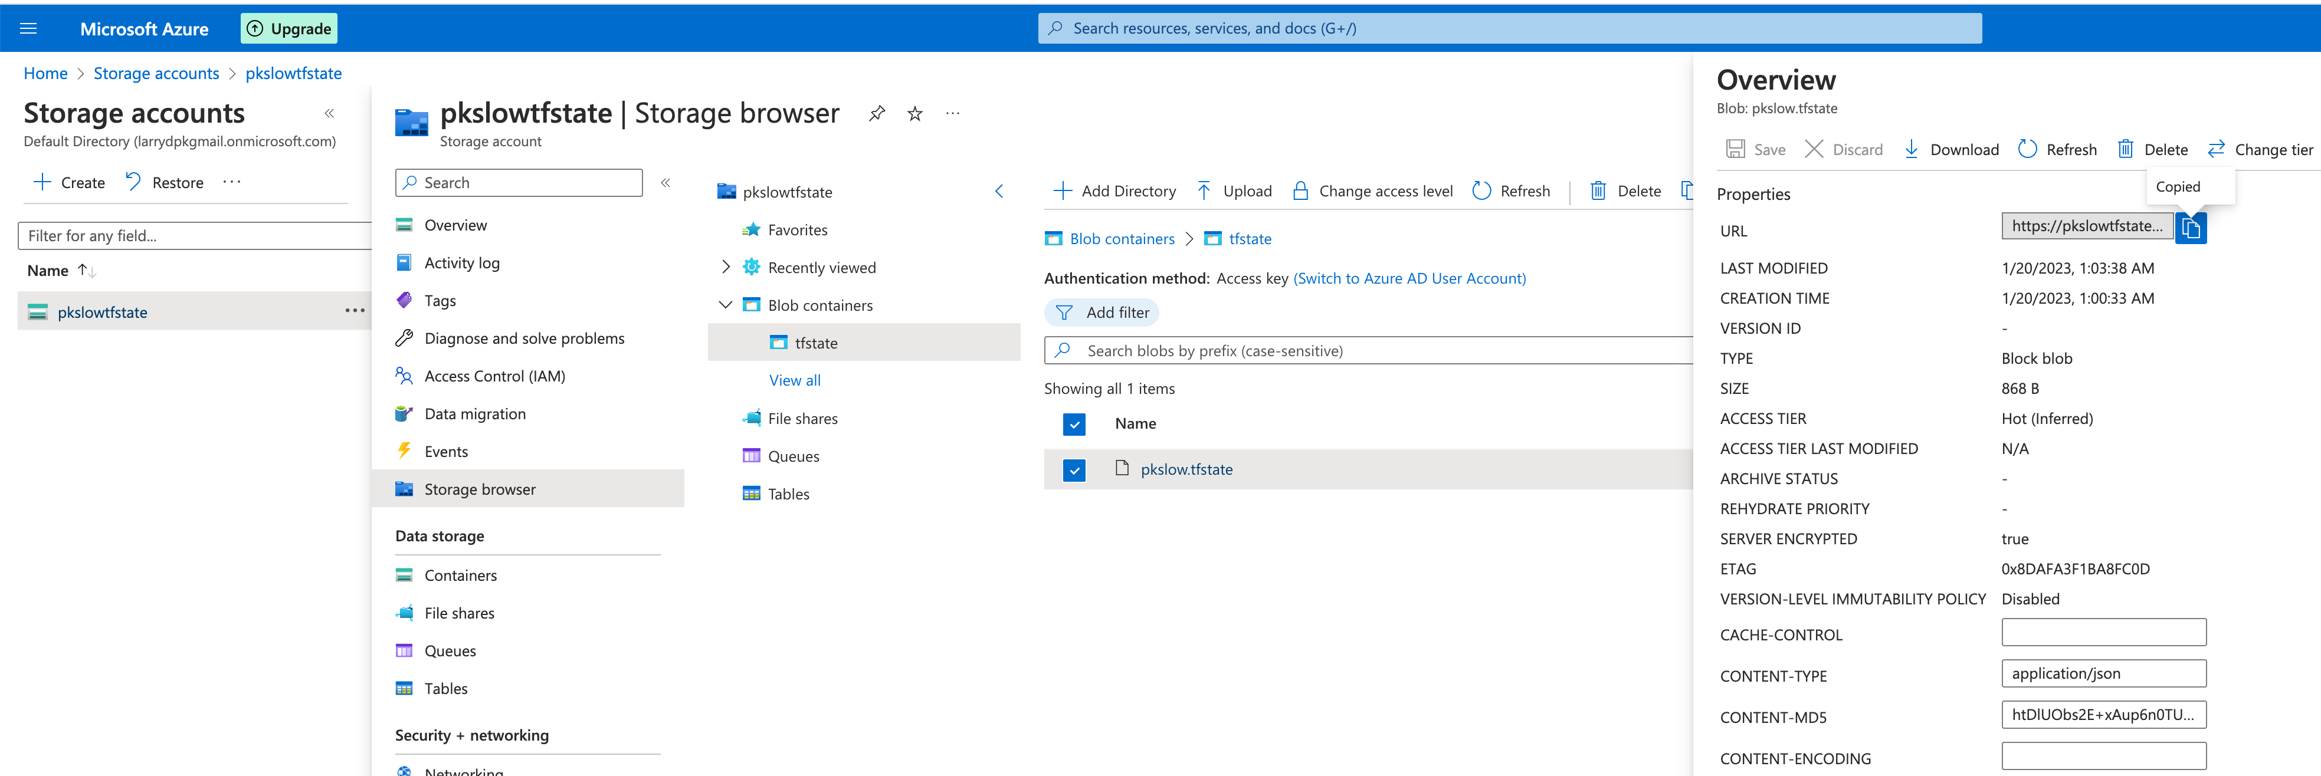Viewport: 2321px width, 776px height.
Task: Copy blob URL to clipboard icon
Action: [2191, 229]
